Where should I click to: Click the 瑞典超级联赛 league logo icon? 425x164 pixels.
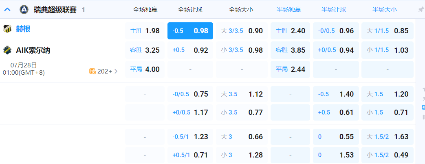click(x=24, y=10)
